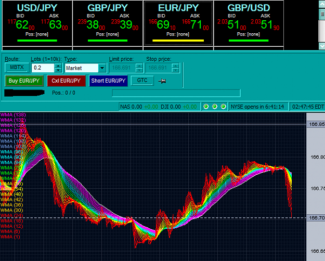Click the middle green connection status light

click(x=215, y=107)
